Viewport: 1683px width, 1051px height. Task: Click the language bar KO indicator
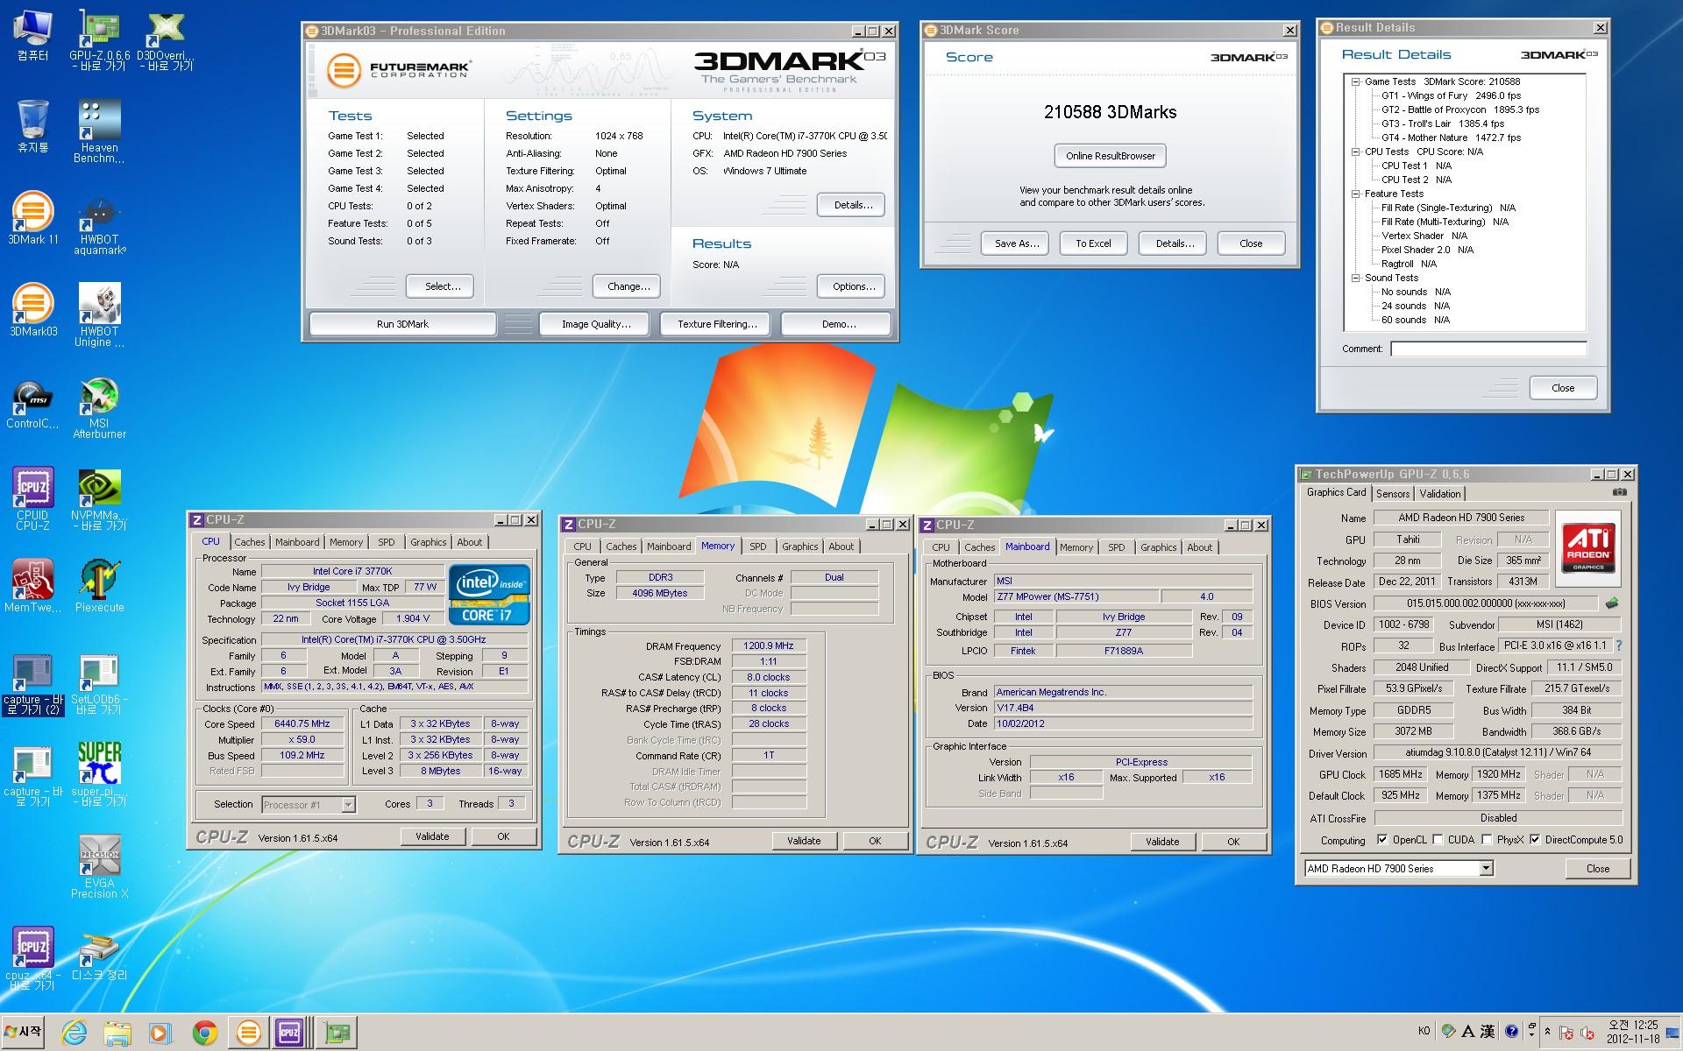pos(1424,1031)
